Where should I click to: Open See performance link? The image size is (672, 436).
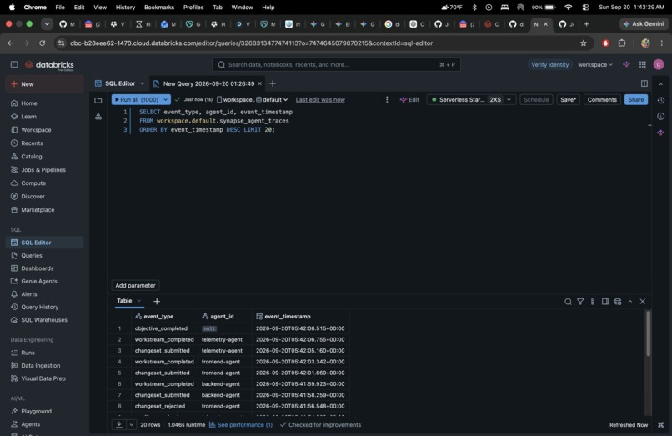241,425
